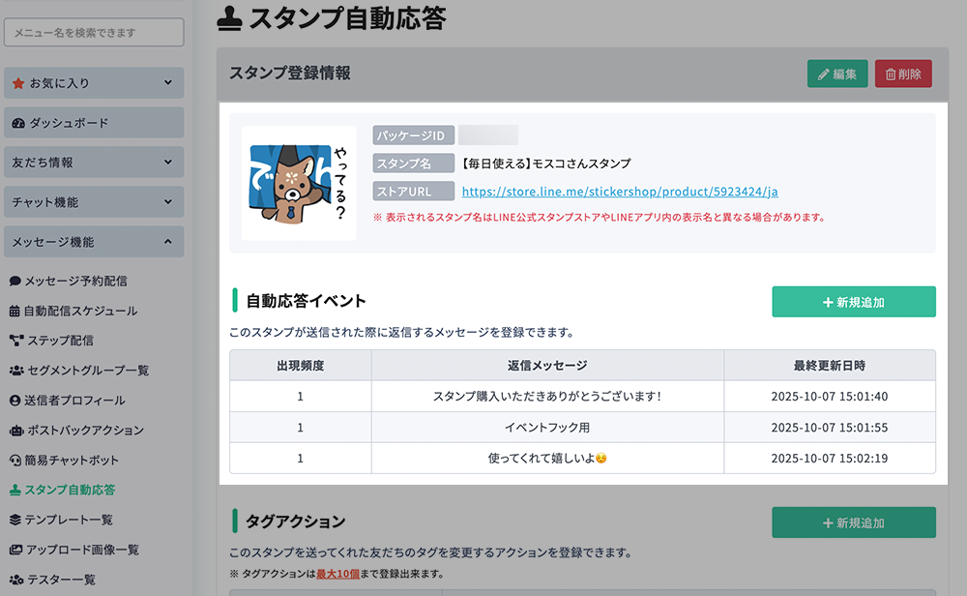The width and height of the screenshot is (967, 596).
Task: Click the menu name search field
Action: (x=94, y=33)
